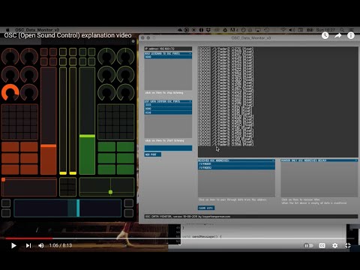Viewport: 360px width, 270px height.
Task: Open the YouTube settings gear
Action: coord(335,246)
